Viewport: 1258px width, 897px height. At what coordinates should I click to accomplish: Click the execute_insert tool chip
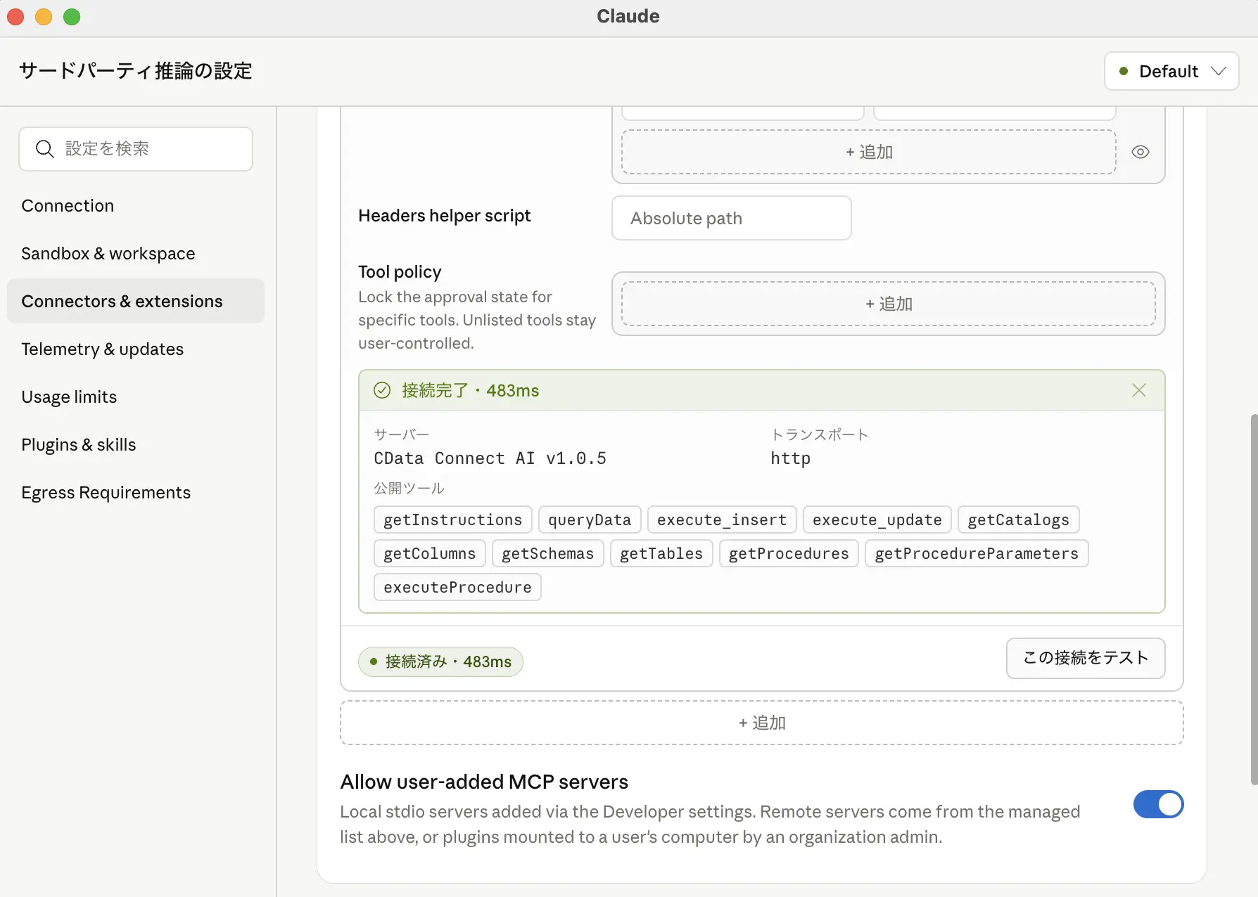pos(722,520)
